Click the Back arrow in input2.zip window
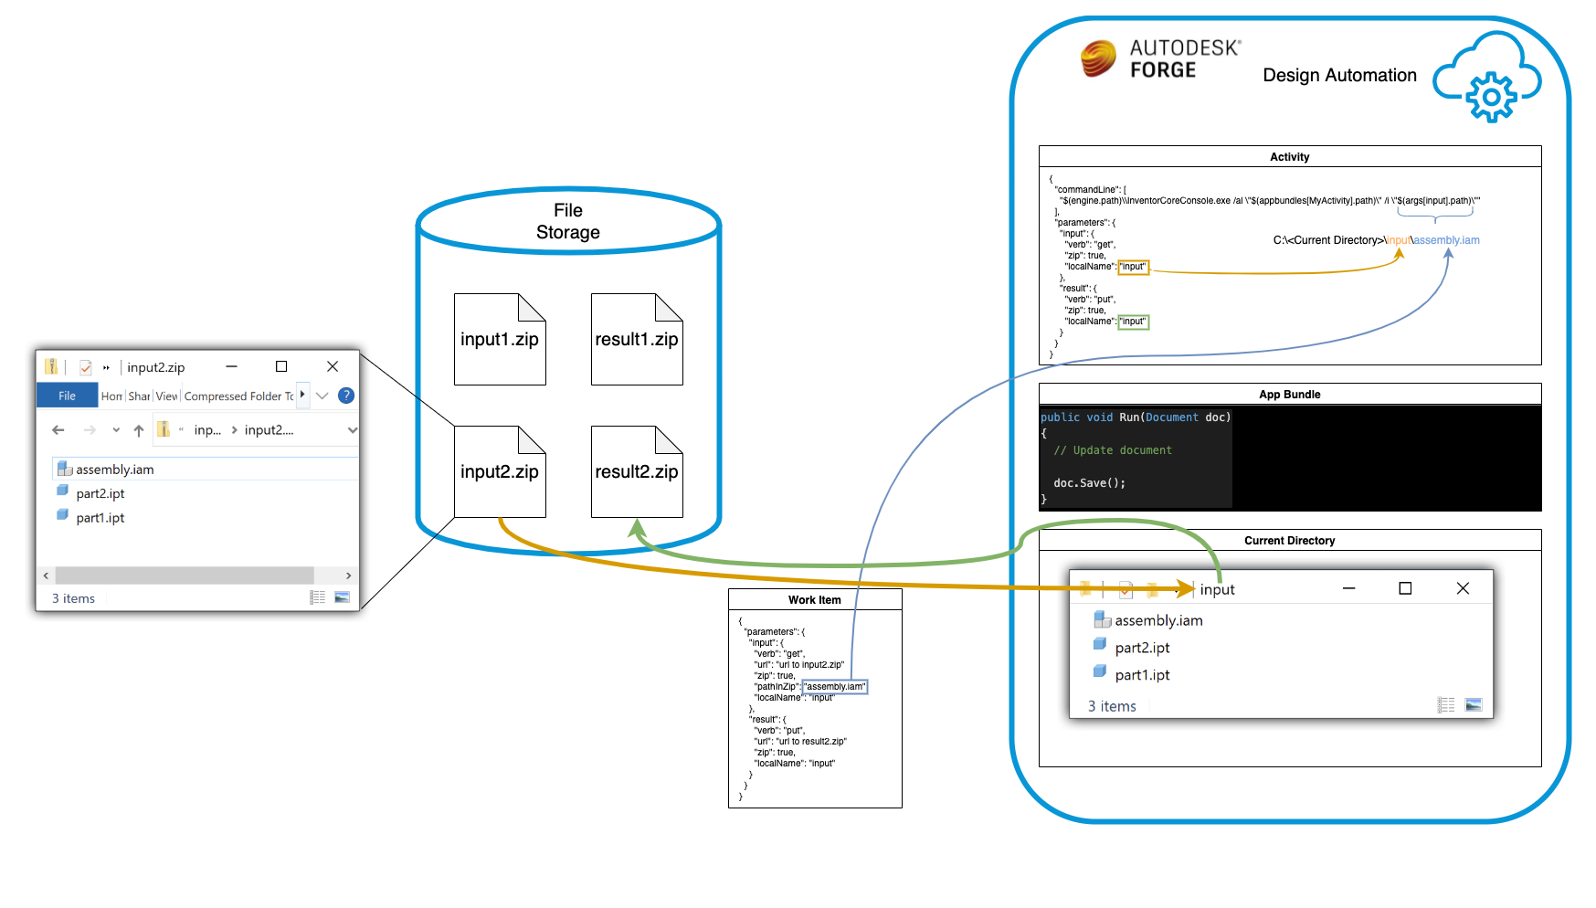Screen dimensions: 1596x908 click(58, 429)
